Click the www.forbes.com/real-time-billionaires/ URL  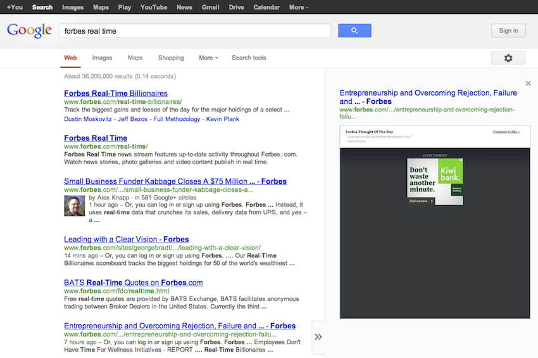[x=123, y=101]
